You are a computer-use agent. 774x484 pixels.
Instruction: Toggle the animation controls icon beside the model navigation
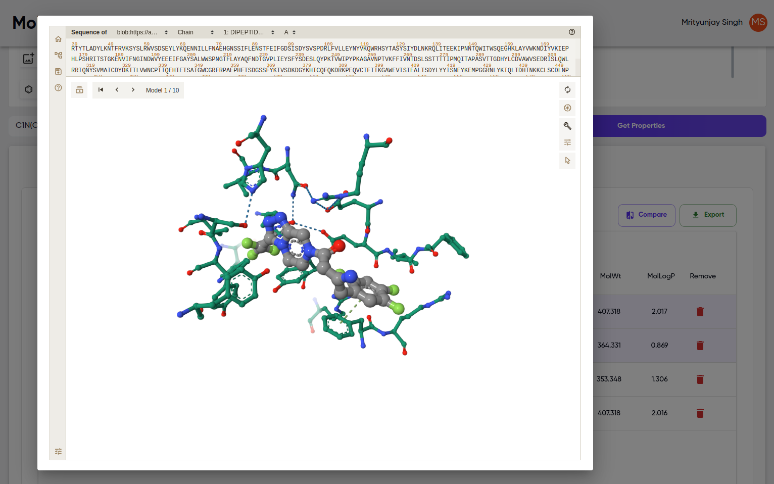coord(79,90)
